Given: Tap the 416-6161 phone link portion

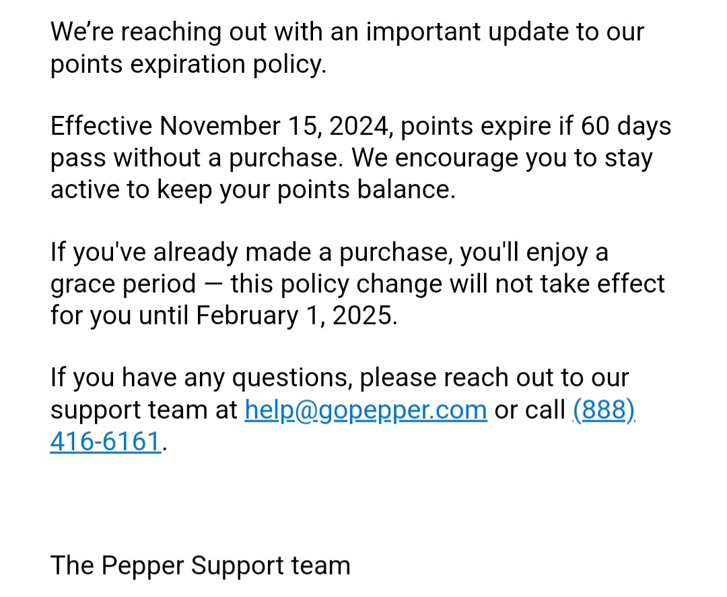Looking at the screenshot, I should click(x=106, y=441).
